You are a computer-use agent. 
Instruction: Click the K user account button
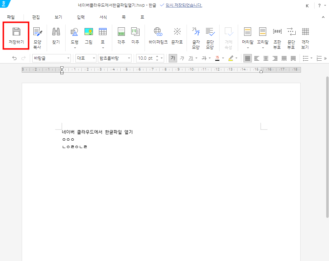coord(307,6)
